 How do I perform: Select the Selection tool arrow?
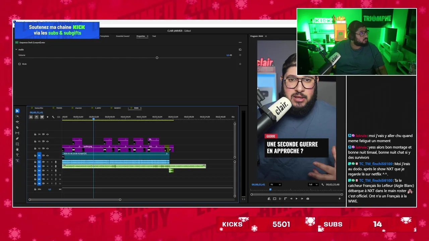point(17,111)
